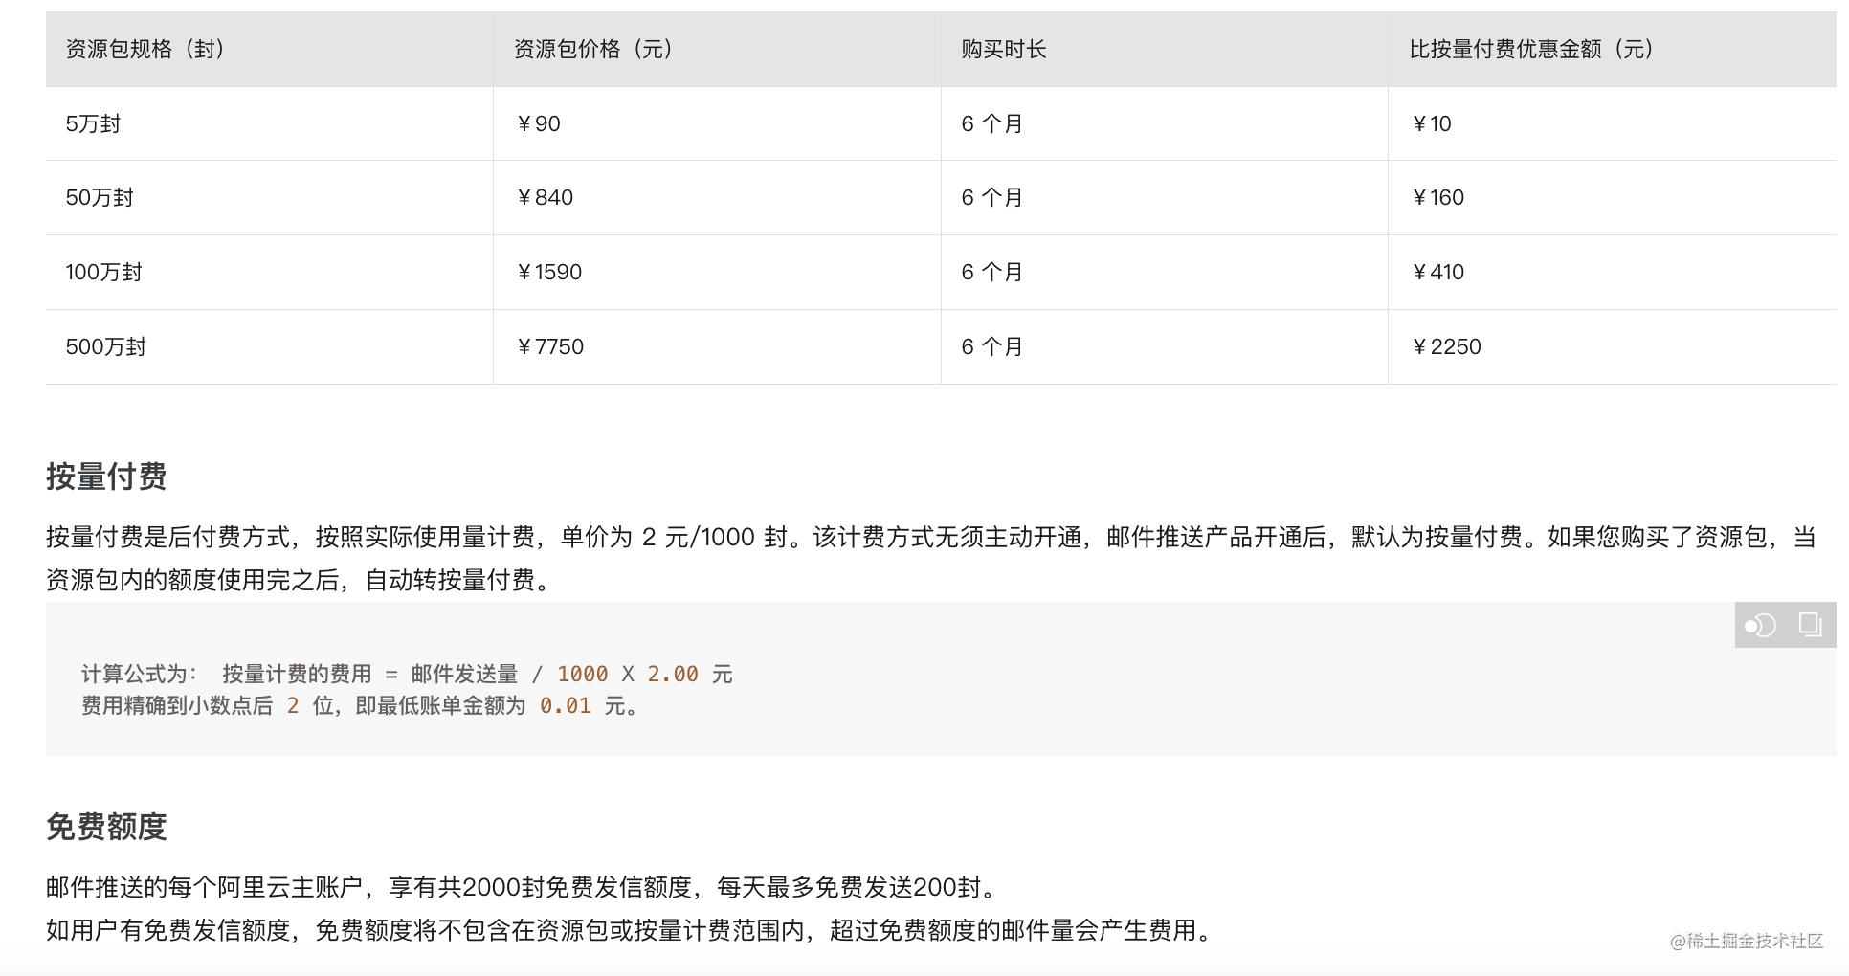The width and height of the screenshot is (1849, 976).
Task: Click the 资源包价格（元） column header
Action: coord(593,49)
